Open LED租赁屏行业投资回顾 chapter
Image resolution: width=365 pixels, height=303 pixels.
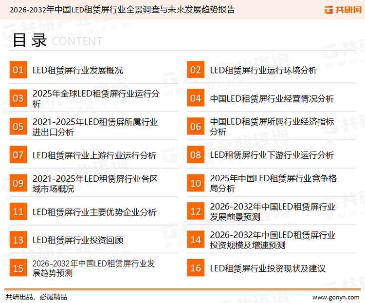click(78, 240)
